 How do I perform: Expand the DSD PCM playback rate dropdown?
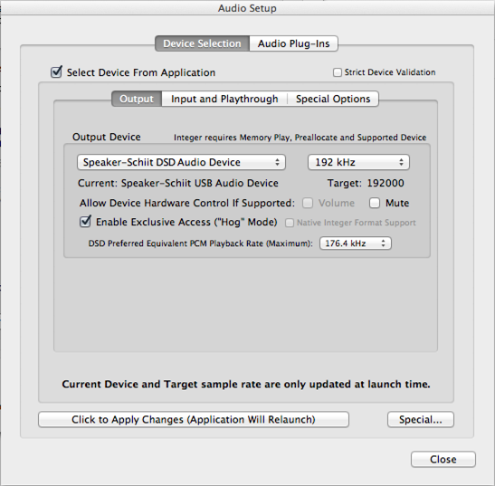(356, 243)
